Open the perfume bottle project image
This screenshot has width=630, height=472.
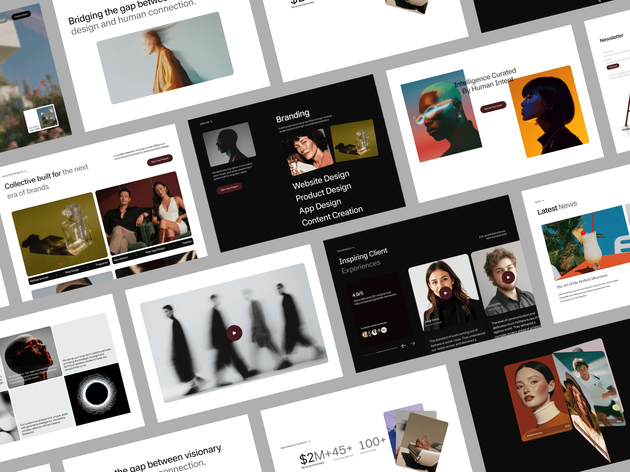tap(60, 234)
